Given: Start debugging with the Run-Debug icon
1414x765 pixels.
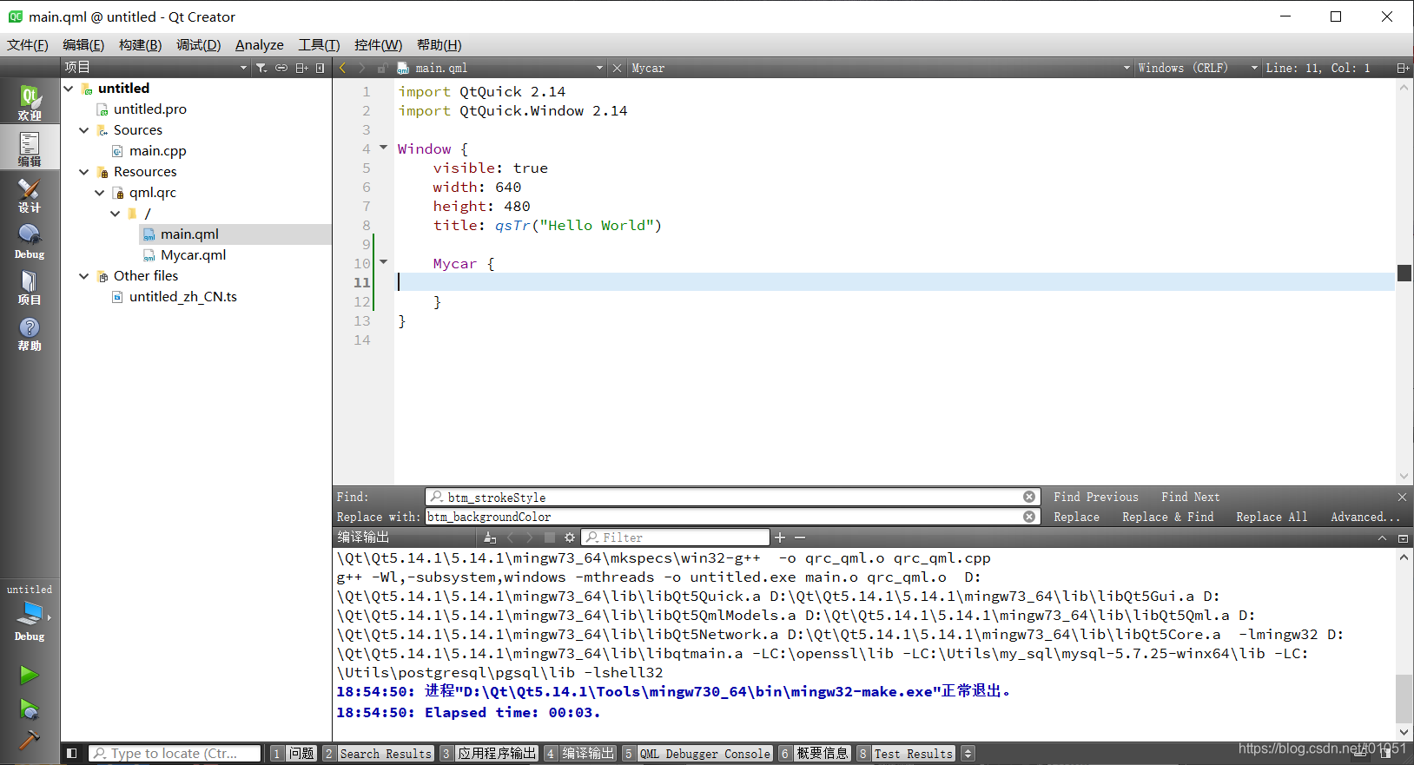Looking at the screenshot, I should 30,709.
